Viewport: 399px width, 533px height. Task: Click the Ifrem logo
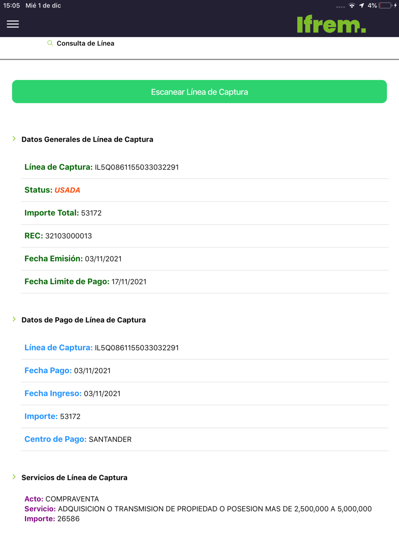[331, 24]
